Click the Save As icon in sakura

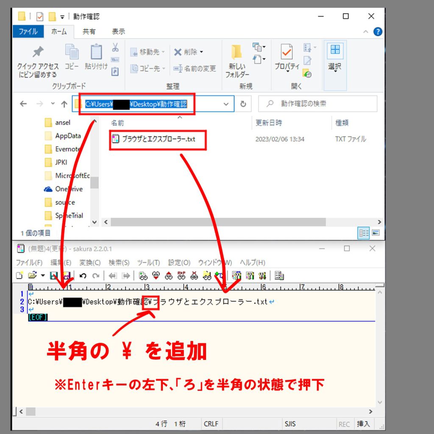point(67,275)
